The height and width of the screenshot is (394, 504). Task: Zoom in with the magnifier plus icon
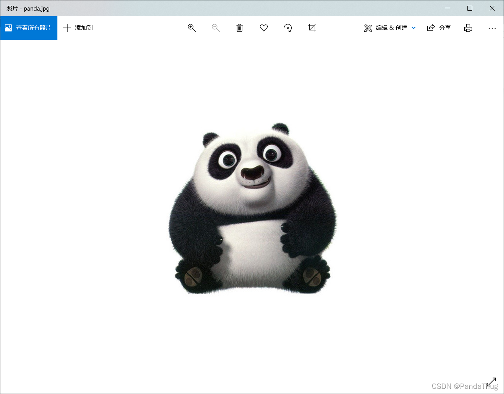click(192, 28)
